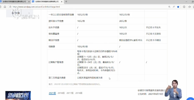
Task: Click the refresh page icon
Action: pos(0,7)
